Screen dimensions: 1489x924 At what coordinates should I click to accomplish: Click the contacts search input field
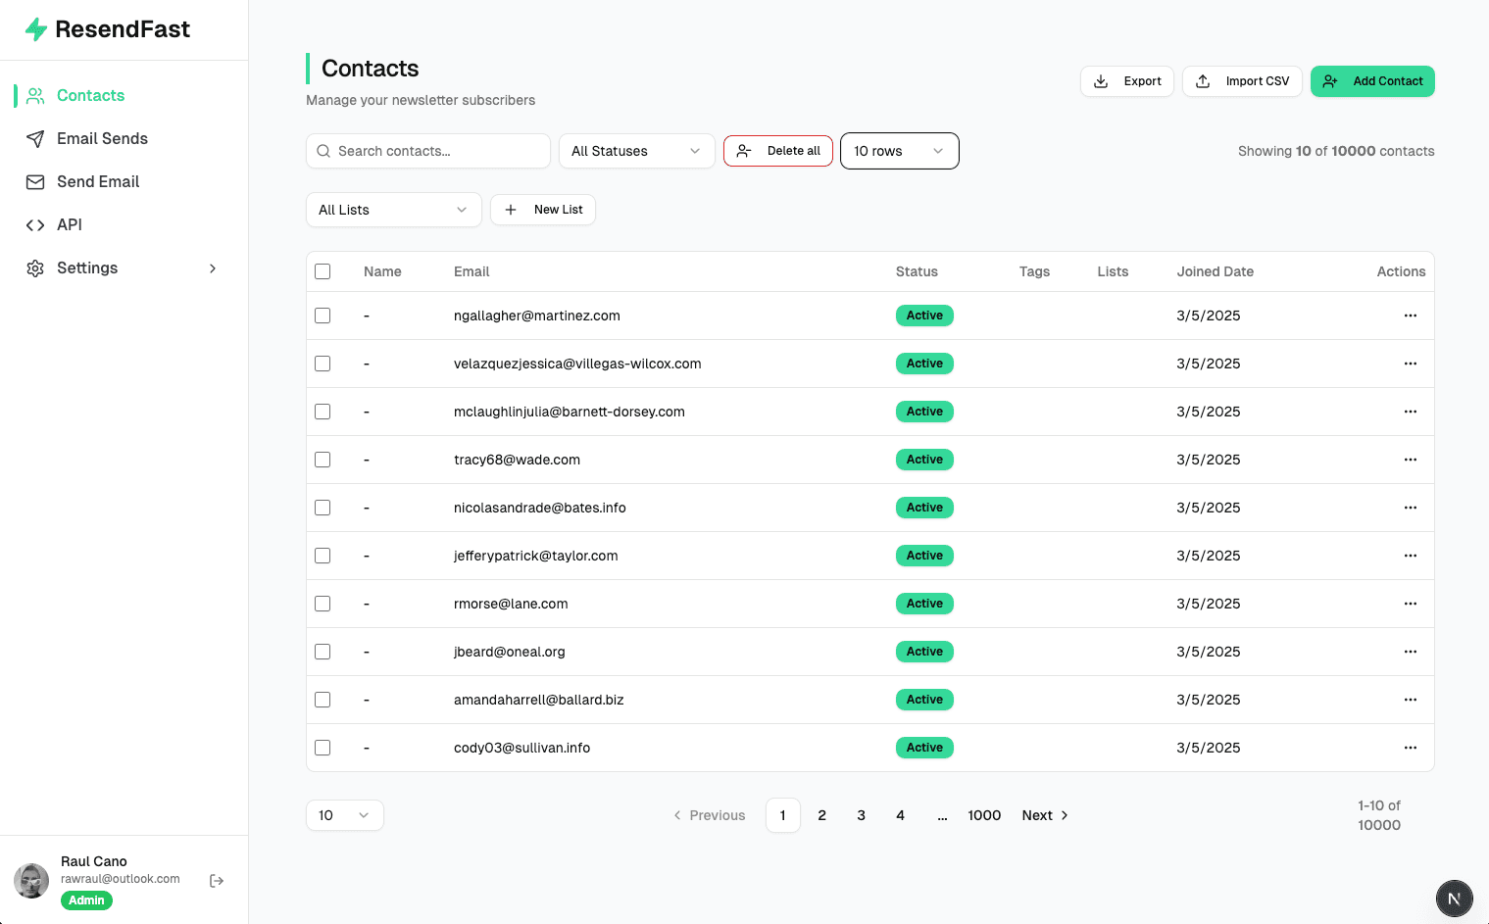pyautogui.click(x=427, y=151)
